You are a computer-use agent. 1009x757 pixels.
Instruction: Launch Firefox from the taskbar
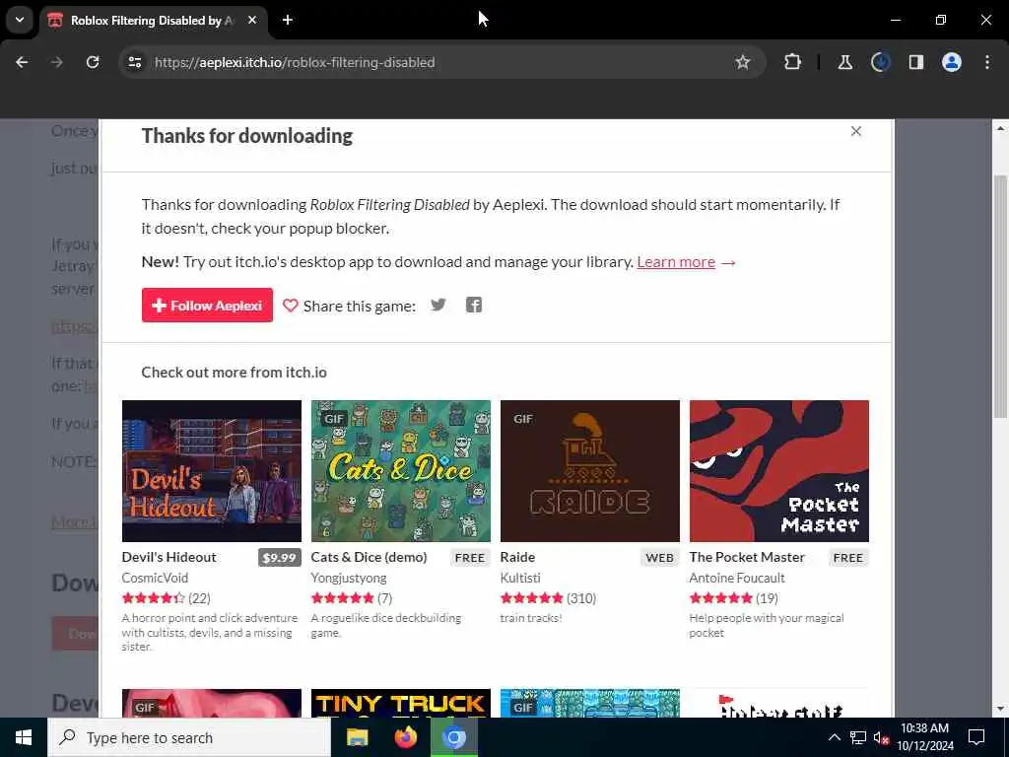405,737
